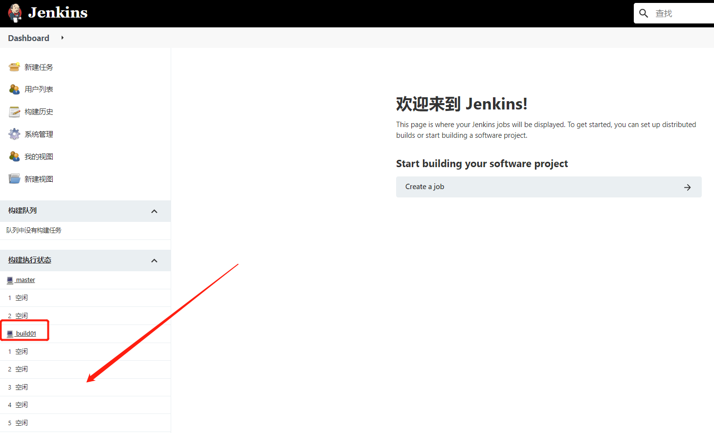The width and height of the screenshot is (714, 433).
Task: Click the 新建任务 icon
Action: pos(14,67)
